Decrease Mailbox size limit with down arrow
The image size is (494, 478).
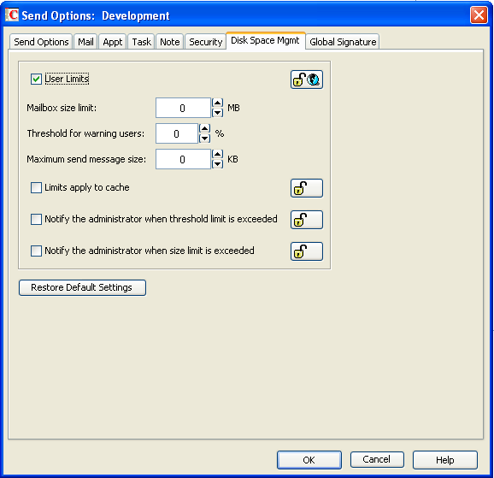pyautogui.click(x=217, y=113)
